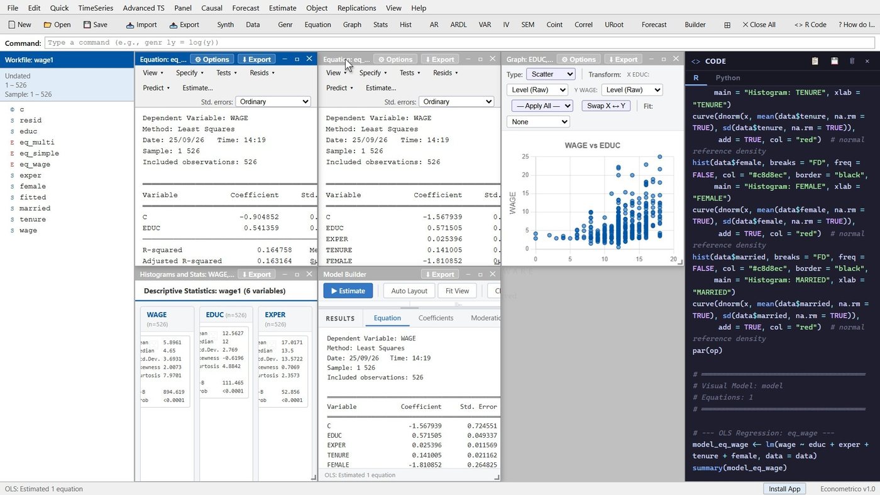Select the educ series in the workfile
The width and height of the screenshot is (880, 495).
[28, 131]
